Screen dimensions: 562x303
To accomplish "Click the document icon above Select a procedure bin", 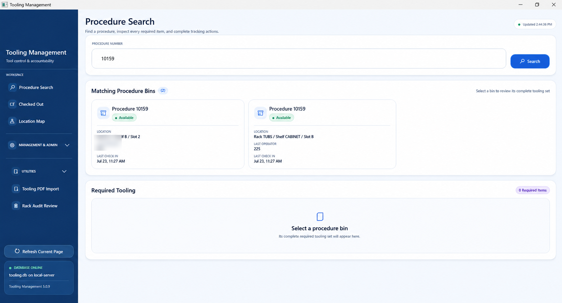I will click(x=320, y=216).
